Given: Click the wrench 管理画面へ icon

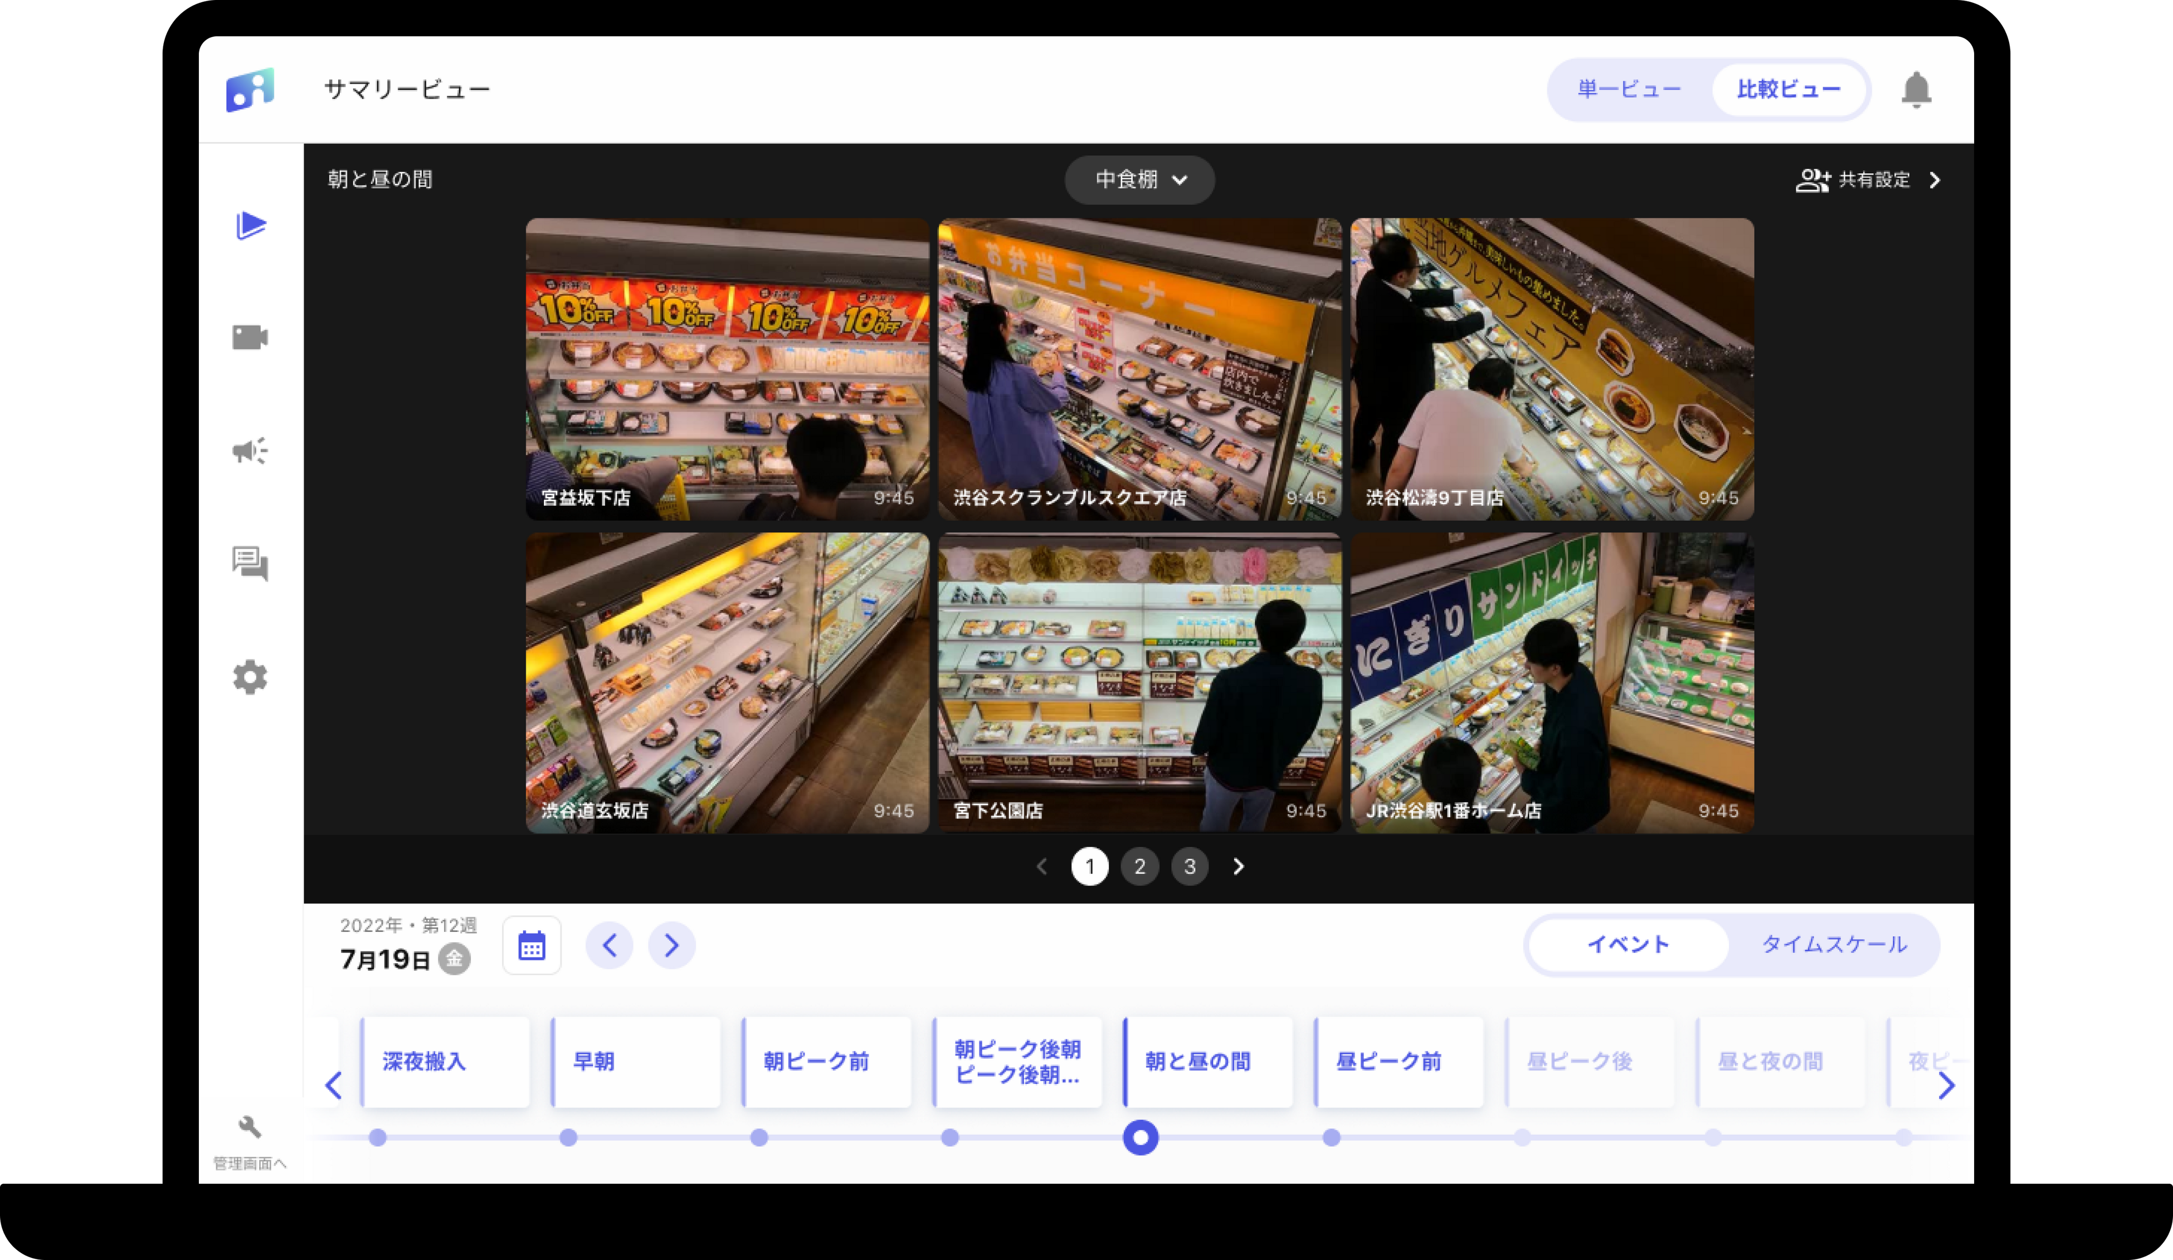Looking at the screenshot, I should (x=249, y=1127).
